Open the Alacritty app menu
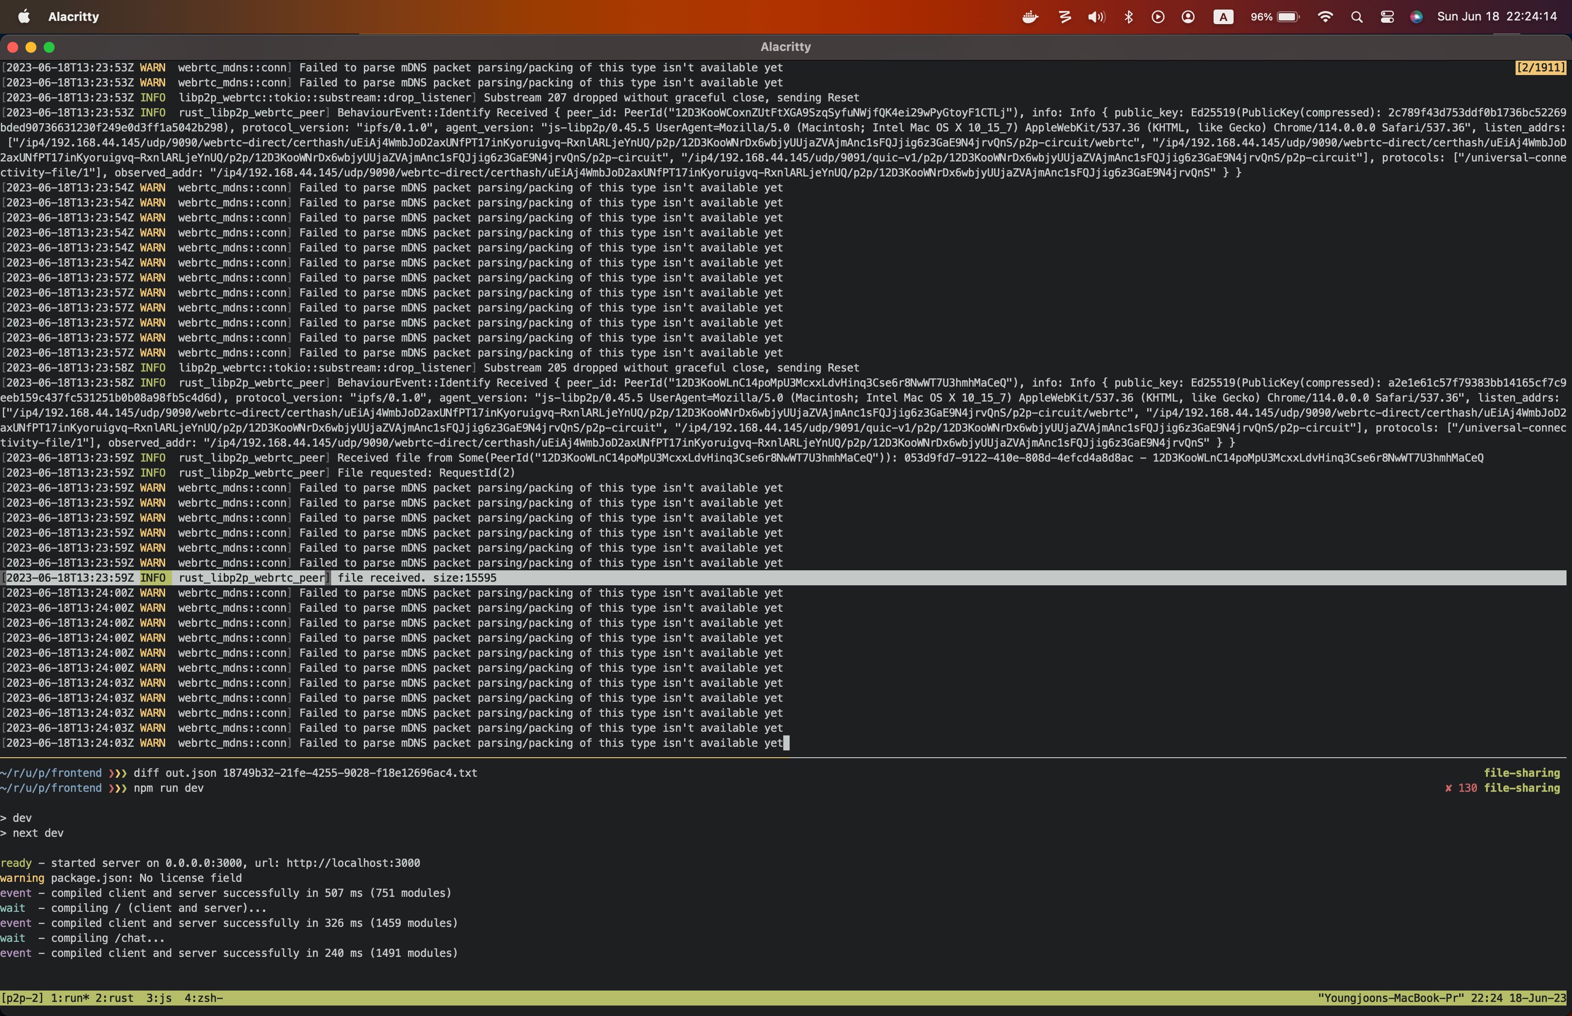Screen dimensions: 1572x1016 73,16
